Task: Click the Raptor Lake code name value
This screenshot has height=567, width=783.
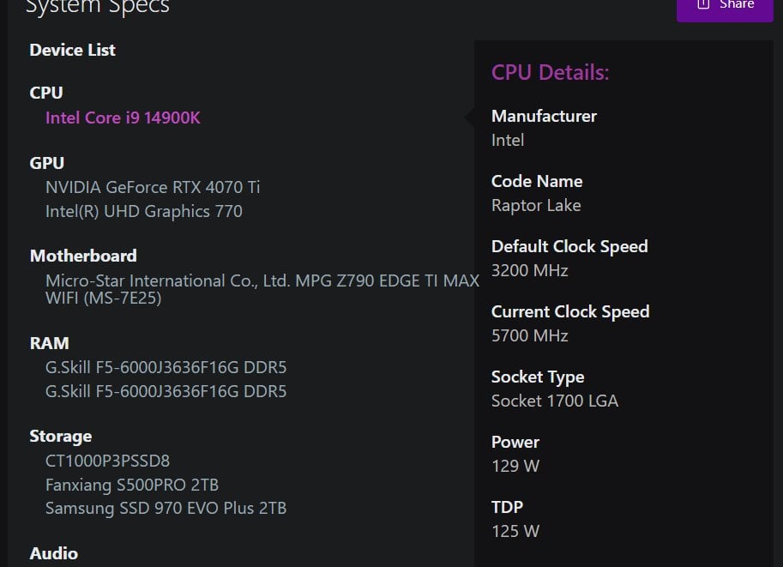Action: [536, 205]
